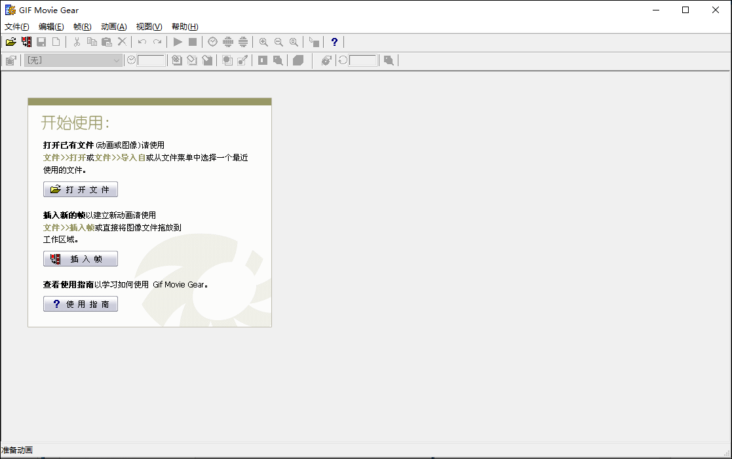Click the frame properties icon left of [无] dropdown
Viewport: 732px width, 459px height.
10,60
